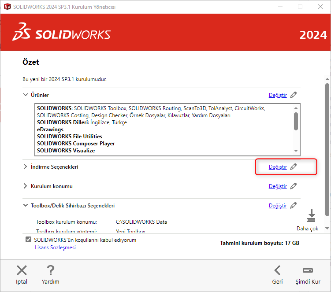
Task: Select SOLIDWORKS Composer Player in products list
Action: [x=76, y=144]
